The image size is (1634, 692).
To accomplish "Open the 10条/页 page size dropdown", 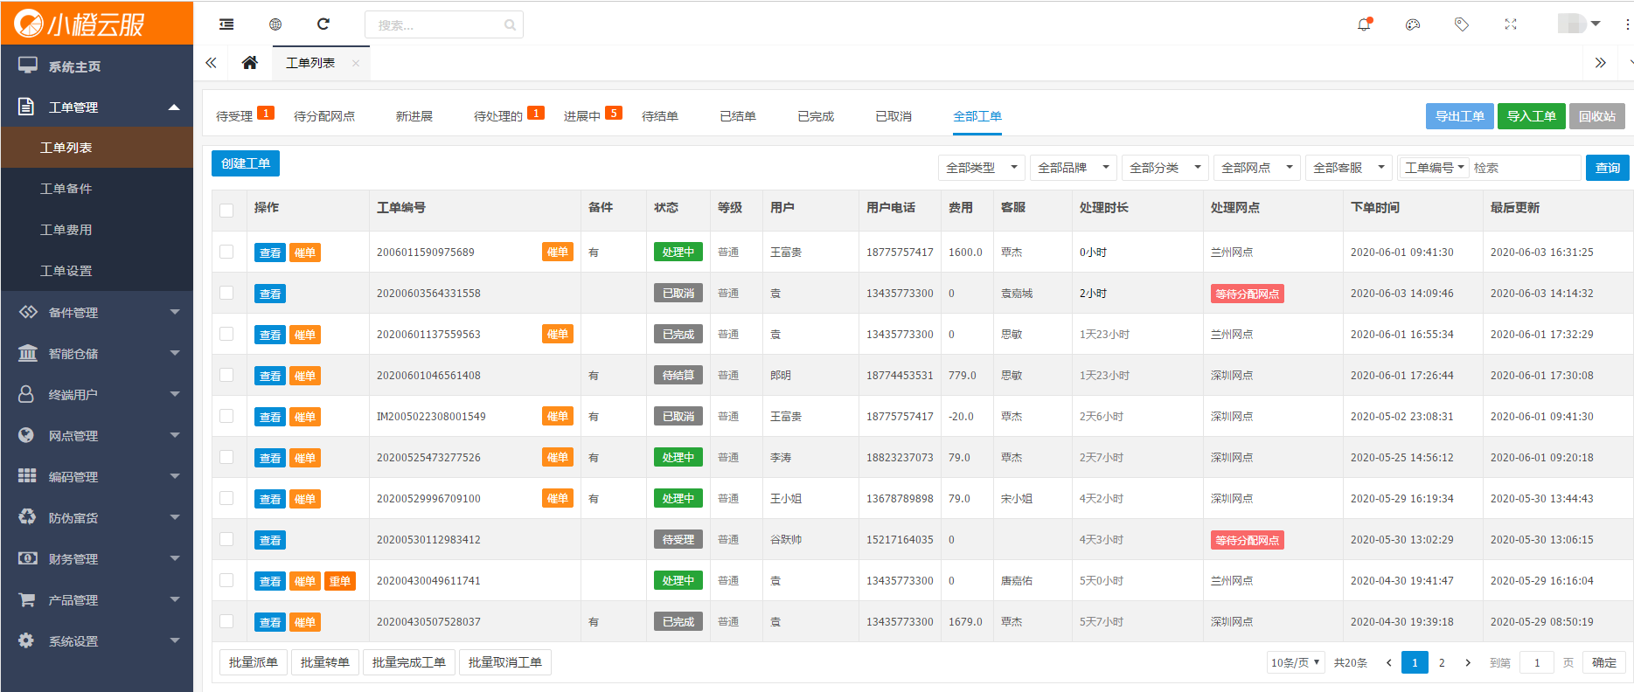I will [1296, 662].
